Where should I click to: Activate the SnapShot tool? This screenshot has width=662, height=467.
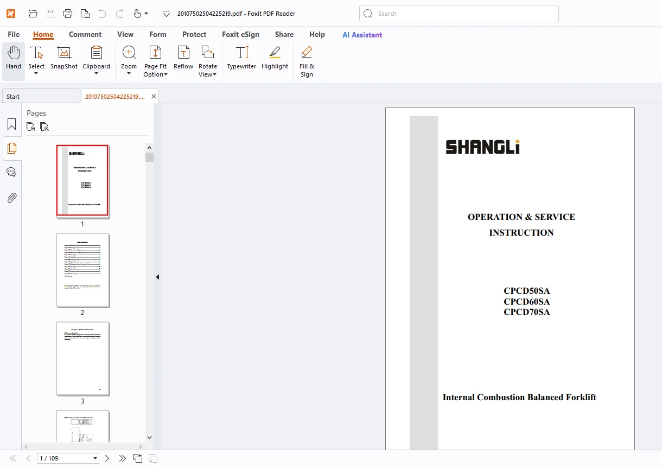(x=64, y=58)
